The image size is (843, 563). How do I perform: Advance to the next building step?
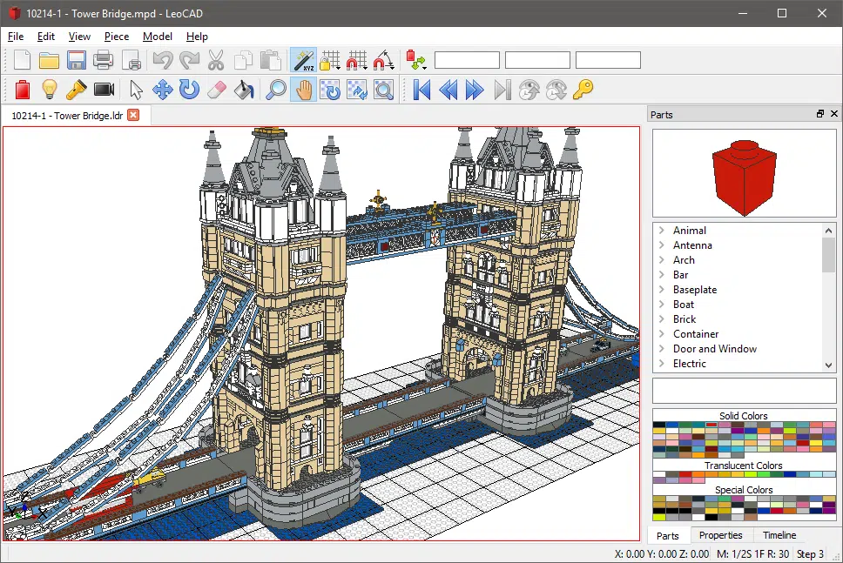pos(473,90)
